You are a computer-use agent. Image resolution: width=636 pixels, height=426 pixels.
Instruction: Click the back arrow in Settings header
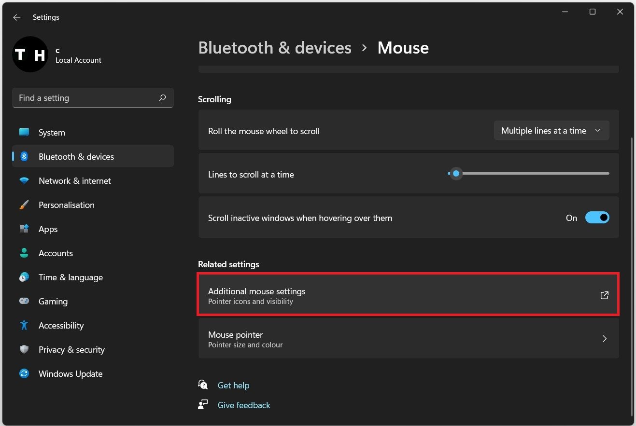[17, 17]
